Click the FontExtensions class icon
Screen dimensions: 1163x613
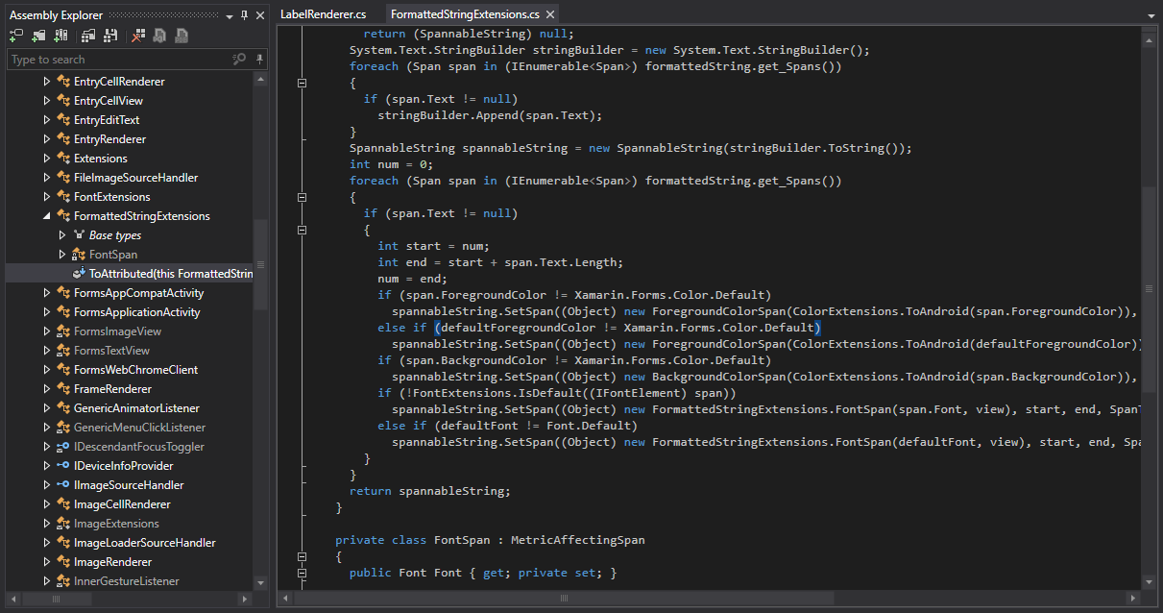(x=63, y=197)
